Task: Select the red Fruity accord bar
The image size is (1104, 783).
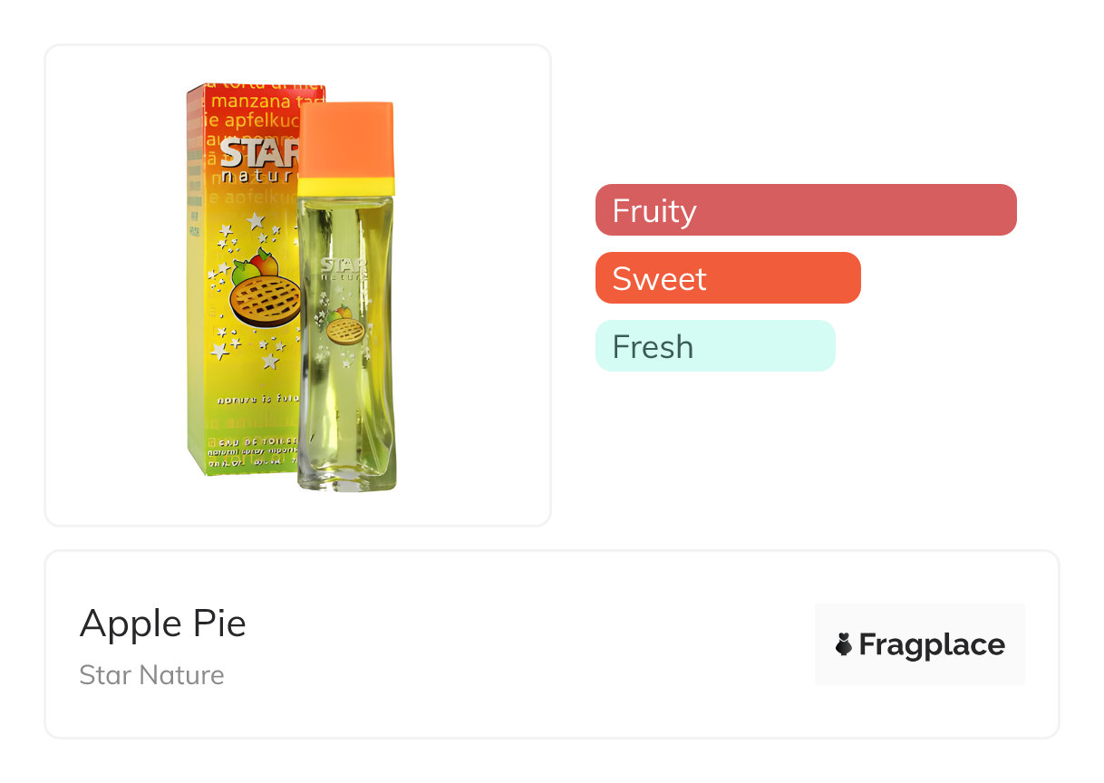Action: [805, 210]
